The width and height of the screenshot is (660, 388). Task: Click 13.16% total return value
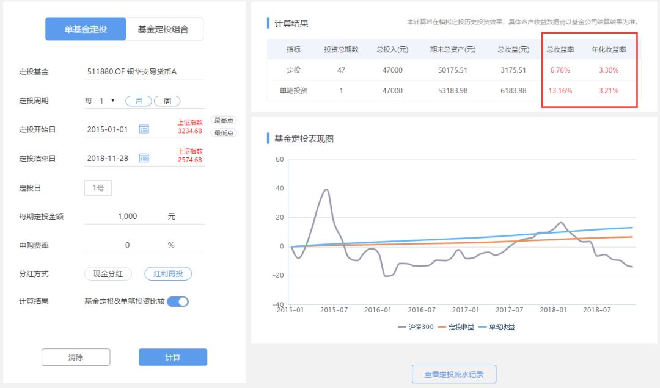560,91
